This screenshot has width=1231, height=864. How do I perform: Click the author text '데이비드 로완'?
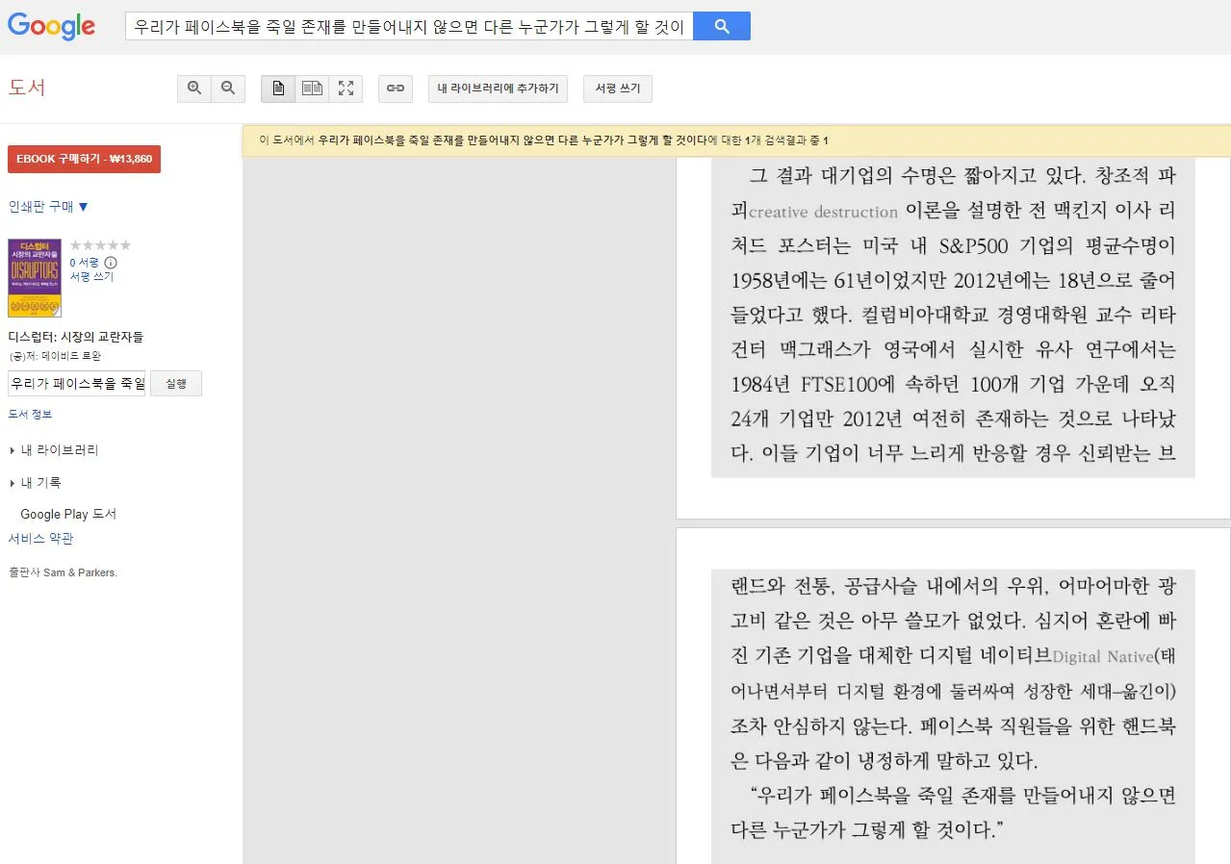(71, 356)
